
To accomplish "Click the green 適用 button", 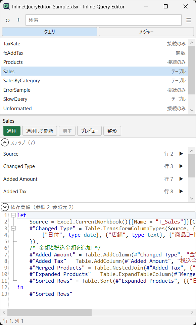I will click(x=12, y=131).
